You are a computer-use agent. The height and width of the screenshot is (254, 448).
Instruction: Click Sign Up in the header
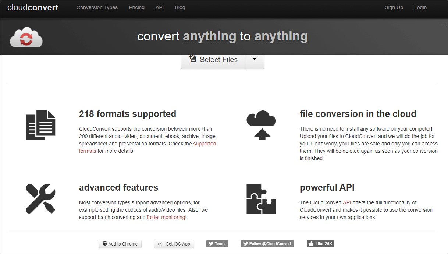[x=394, y=7]
